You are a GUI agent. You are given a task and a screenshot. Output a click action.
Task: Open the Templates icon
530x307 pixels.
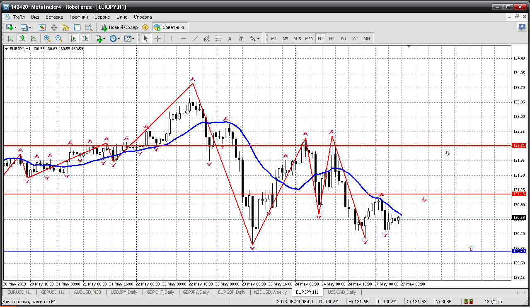coord(128,38)
